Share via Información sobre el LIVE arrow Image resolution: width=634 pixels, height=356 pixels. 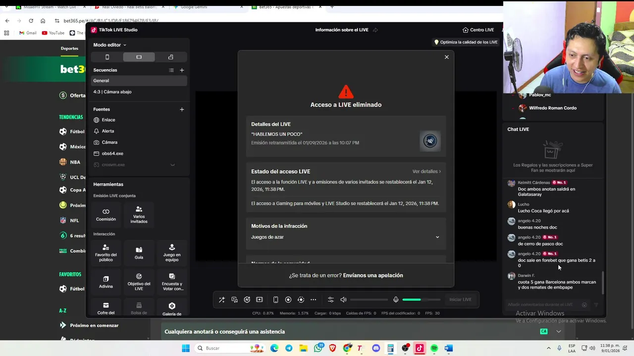(375, 30)
